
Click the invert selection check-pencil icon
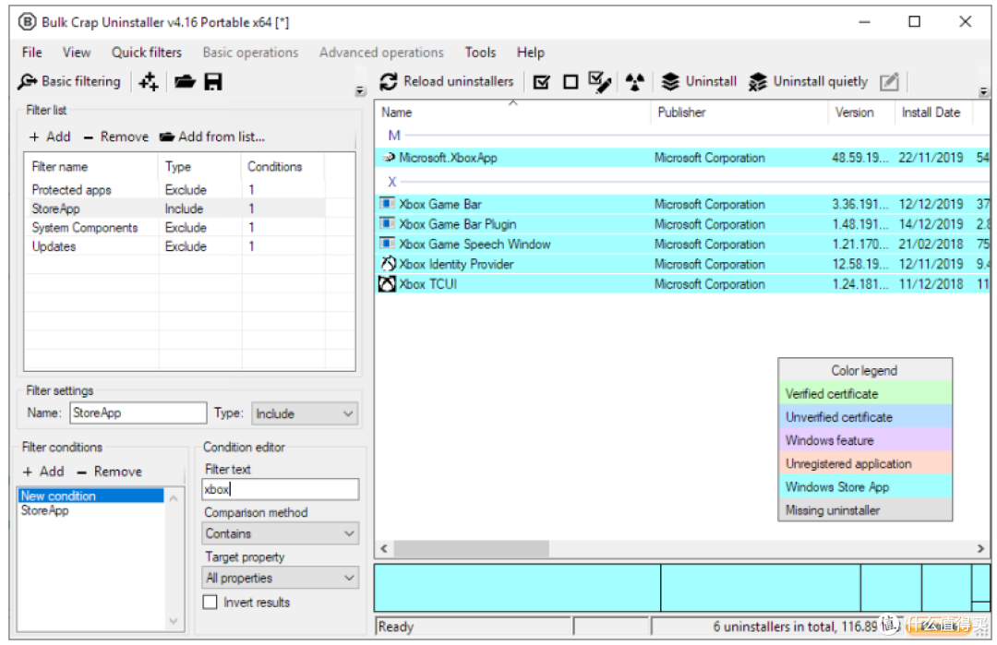[600, 82]
